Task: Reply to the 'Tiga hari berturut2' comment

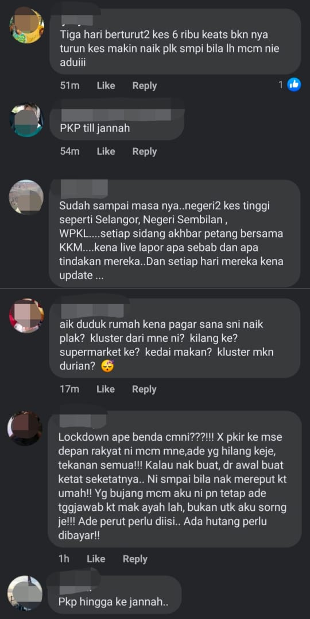Action: 145,86
